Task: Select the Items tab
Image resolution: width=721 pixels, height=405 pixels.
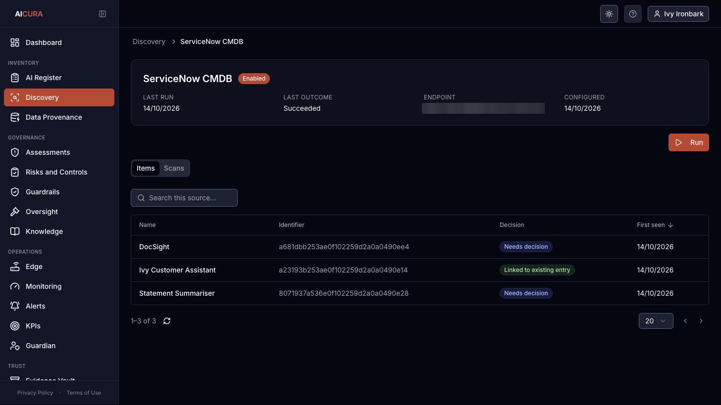Action: pos(146,168)
